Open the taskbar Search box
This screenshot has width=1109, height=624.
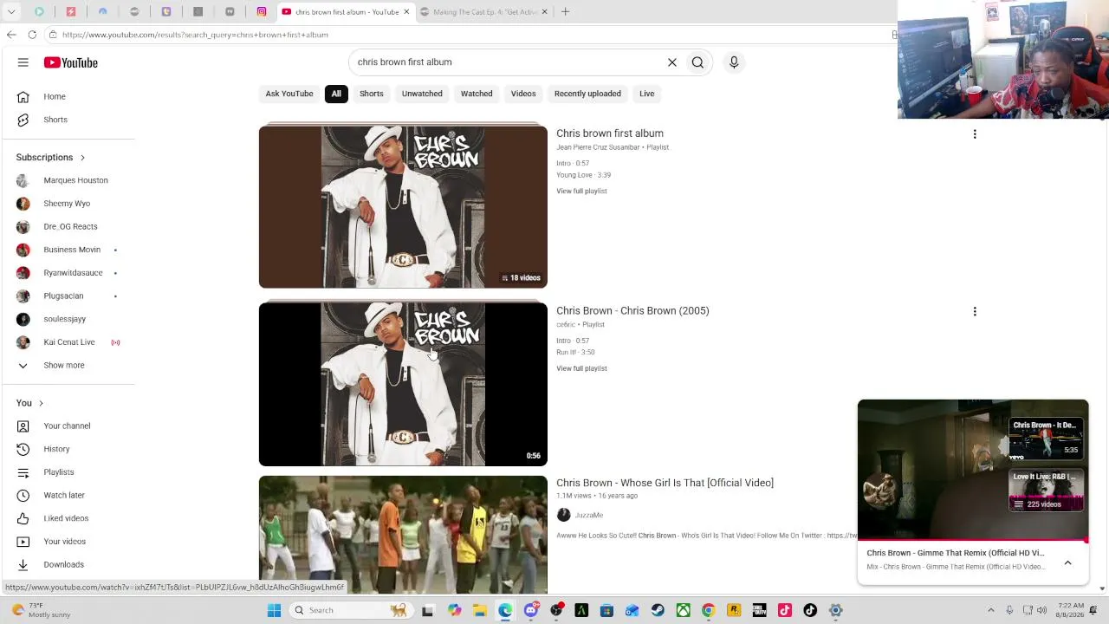pyautogui.click(x=351, y=610)
